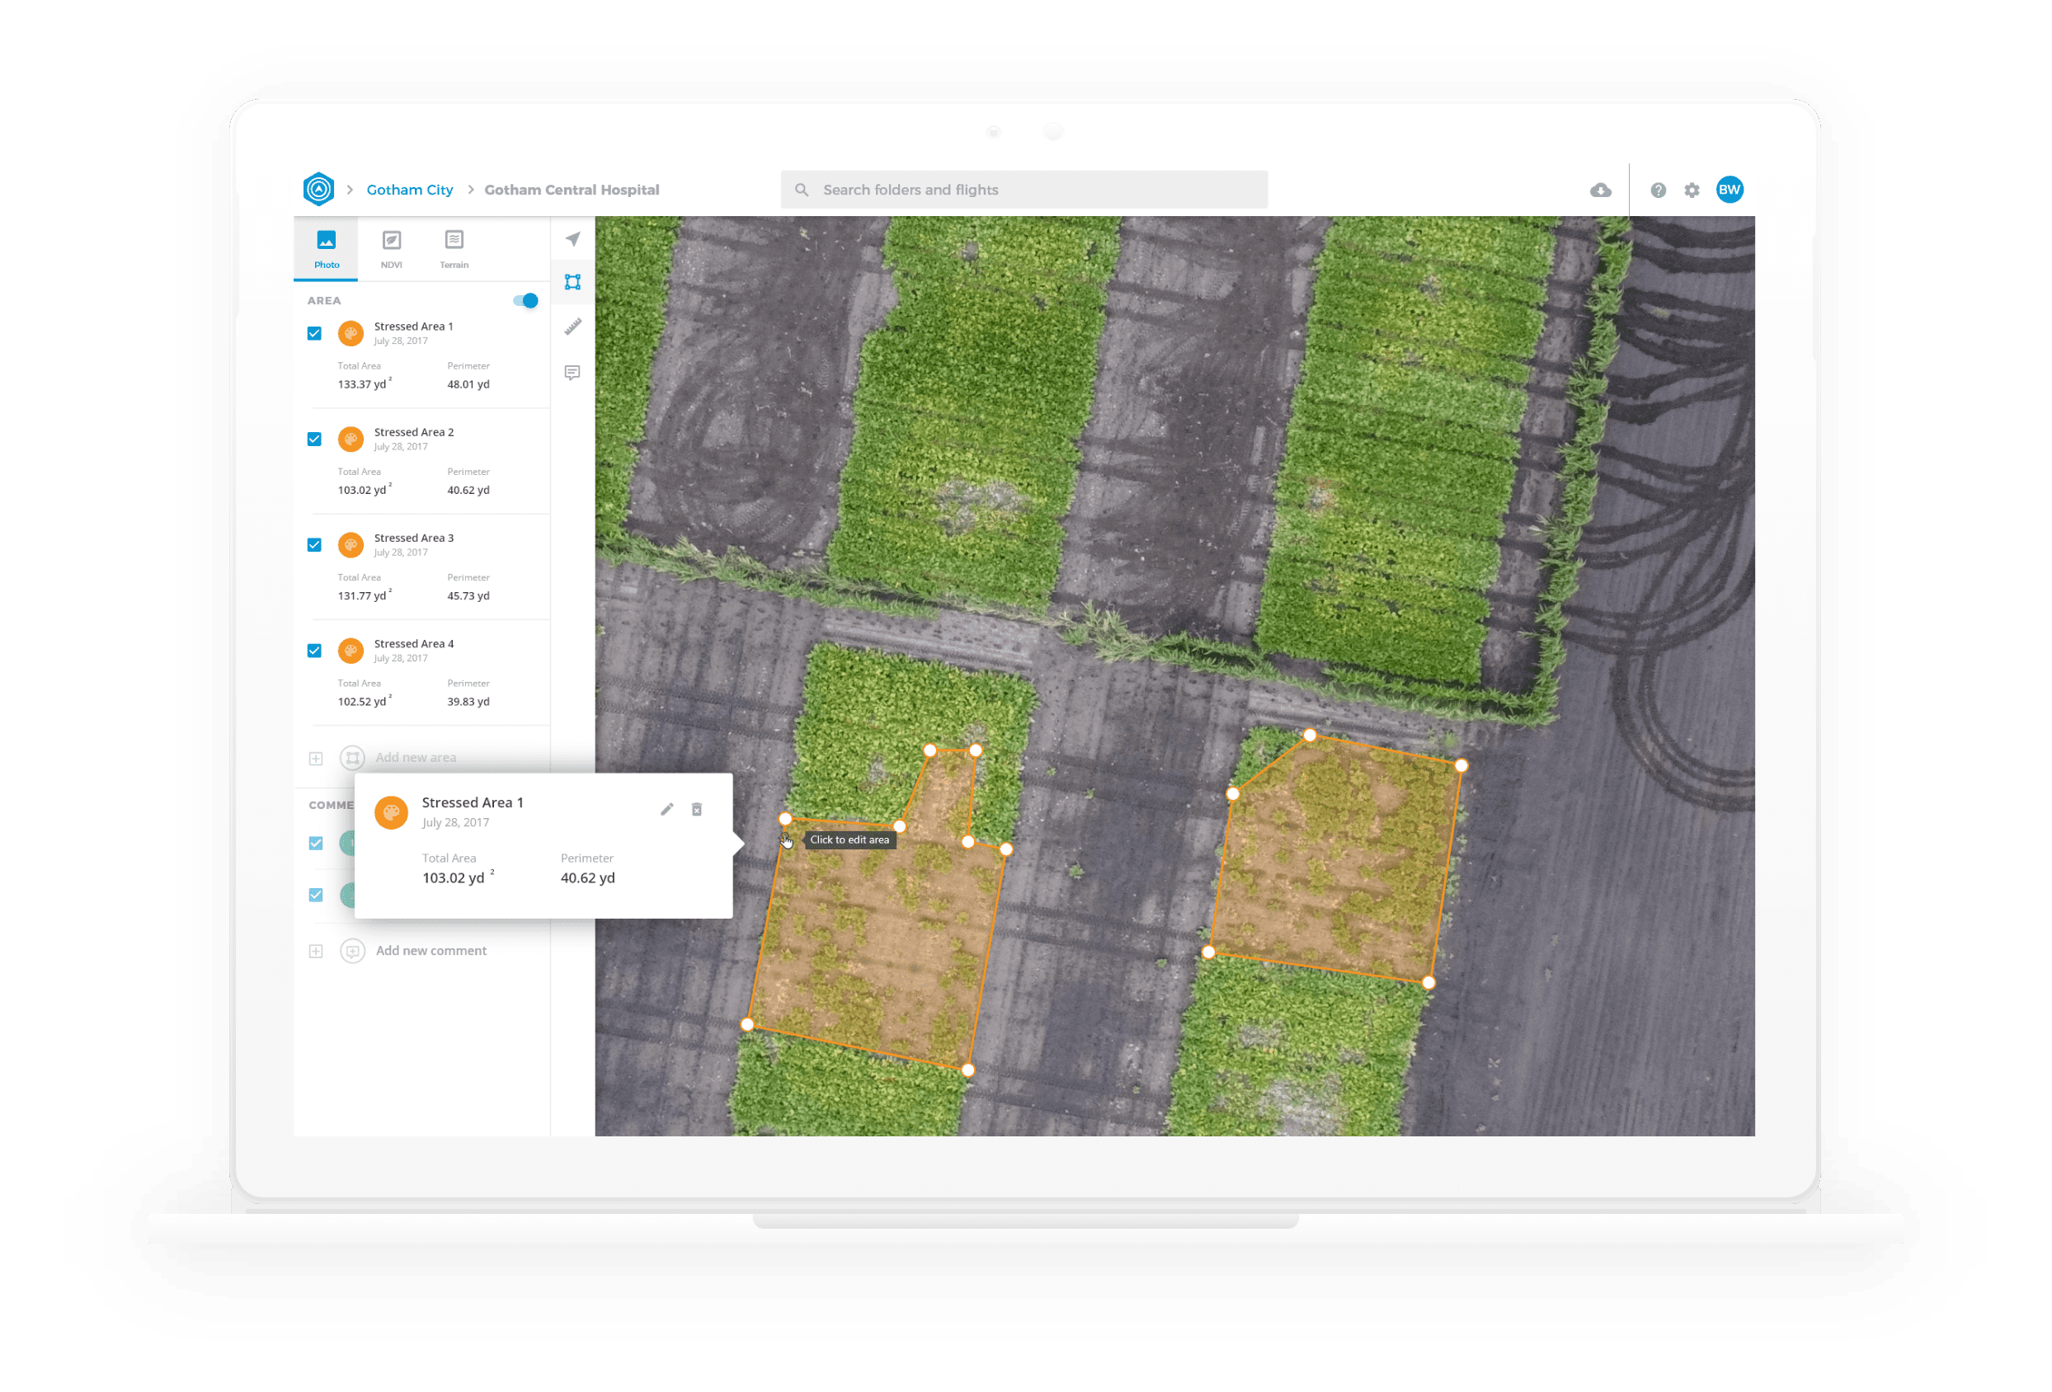
Task: Open settings gear icon
Action: (1691, 190)
